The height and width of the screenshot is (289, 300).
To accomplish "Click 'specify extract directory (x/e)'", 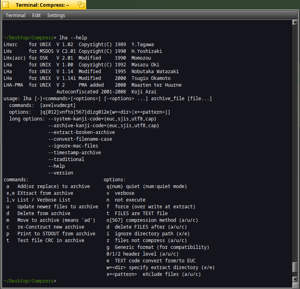I will point(172,268).
